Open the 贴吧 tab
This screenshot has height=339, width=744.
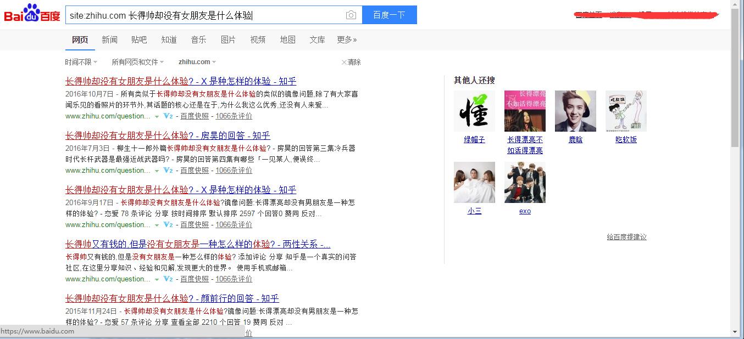click(x=139, y=39)
